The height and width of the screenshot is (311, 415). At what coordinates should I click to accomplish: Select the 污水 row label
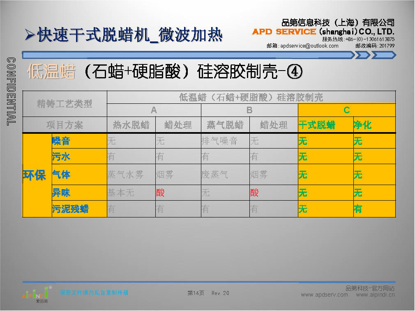(79, 156)
